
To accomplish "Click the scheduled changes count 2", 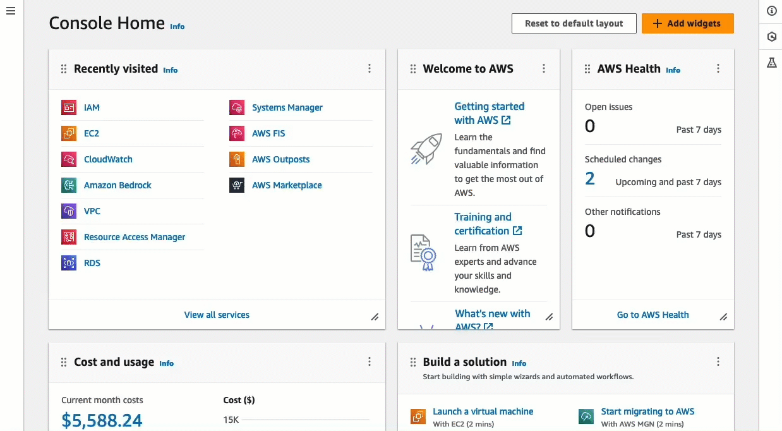I will 590,179.
